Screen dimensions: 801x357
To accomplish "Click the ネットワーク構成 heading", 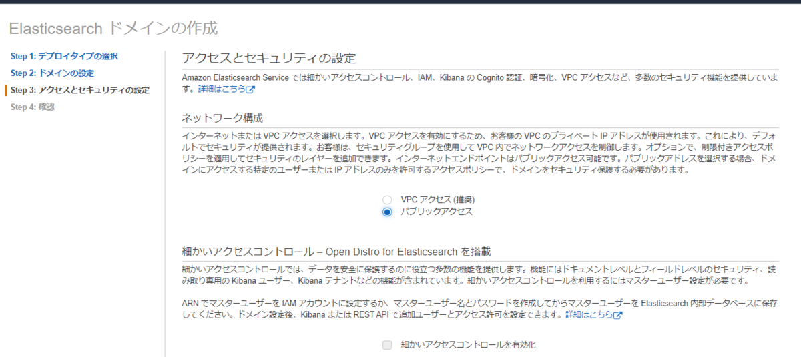I will tap(222, 117).
